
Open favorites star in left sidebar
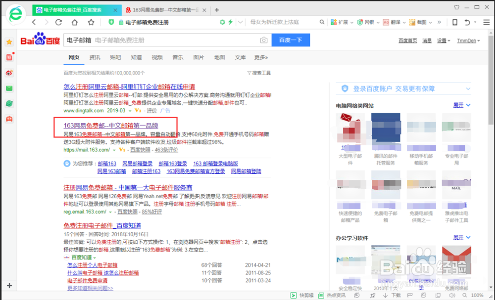9,42
